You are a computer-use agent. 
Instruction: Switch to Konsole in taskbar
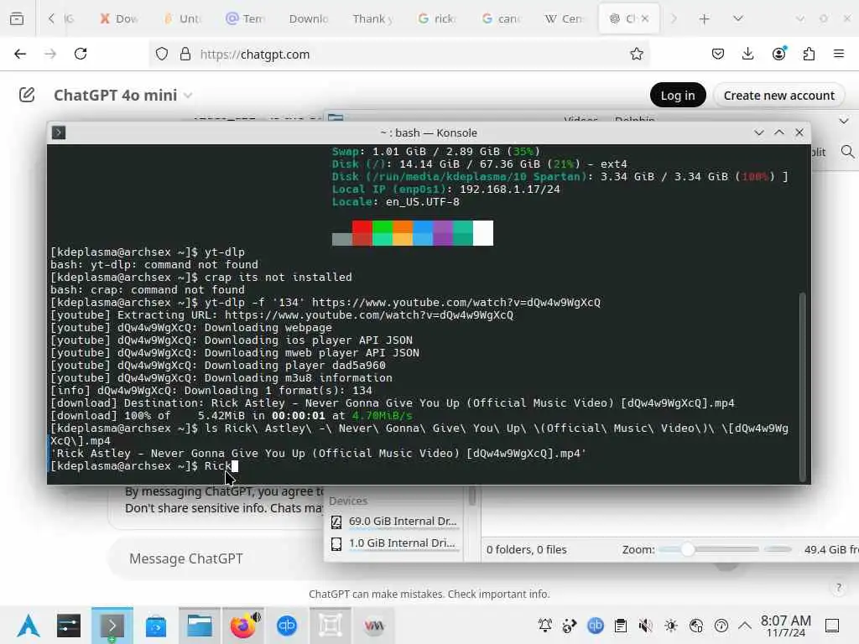[x=112, y=626]
